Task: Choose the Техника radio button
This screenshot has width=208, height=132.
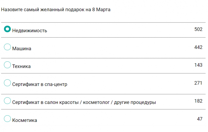Action: (7, 65)
